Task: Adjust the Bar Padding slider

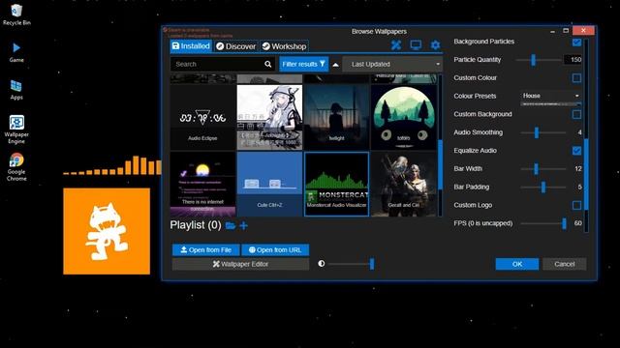Action: 543,187
